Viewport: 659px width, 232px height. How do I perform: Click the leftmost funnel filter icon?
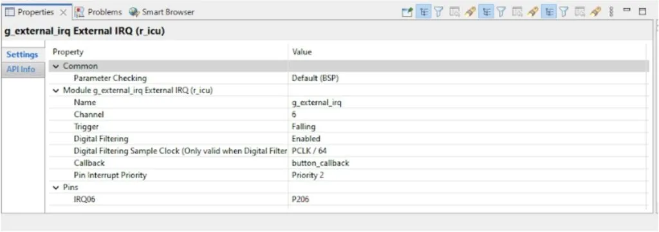coord(438,12)
